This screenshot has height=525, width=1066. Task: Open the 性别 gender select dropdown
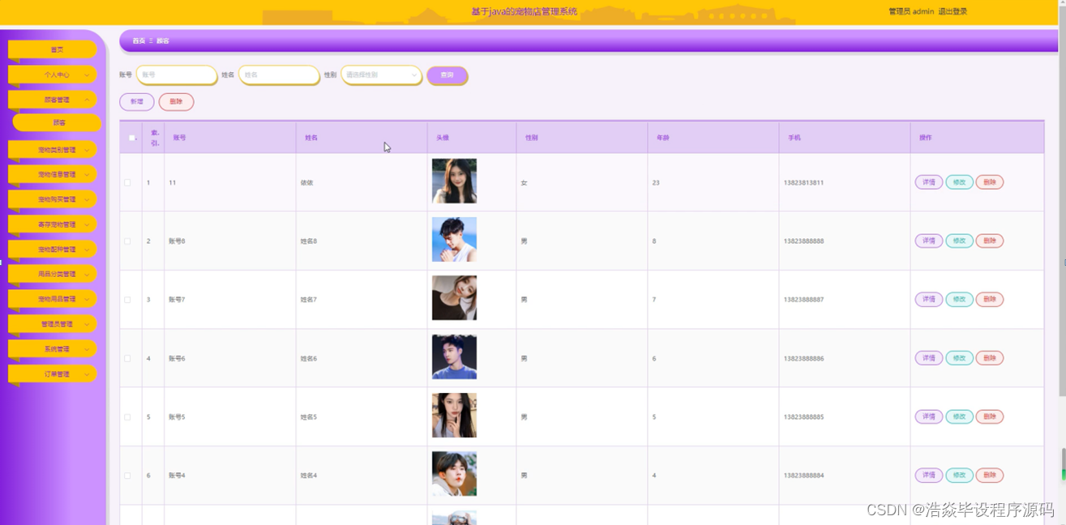click(381, 75)
